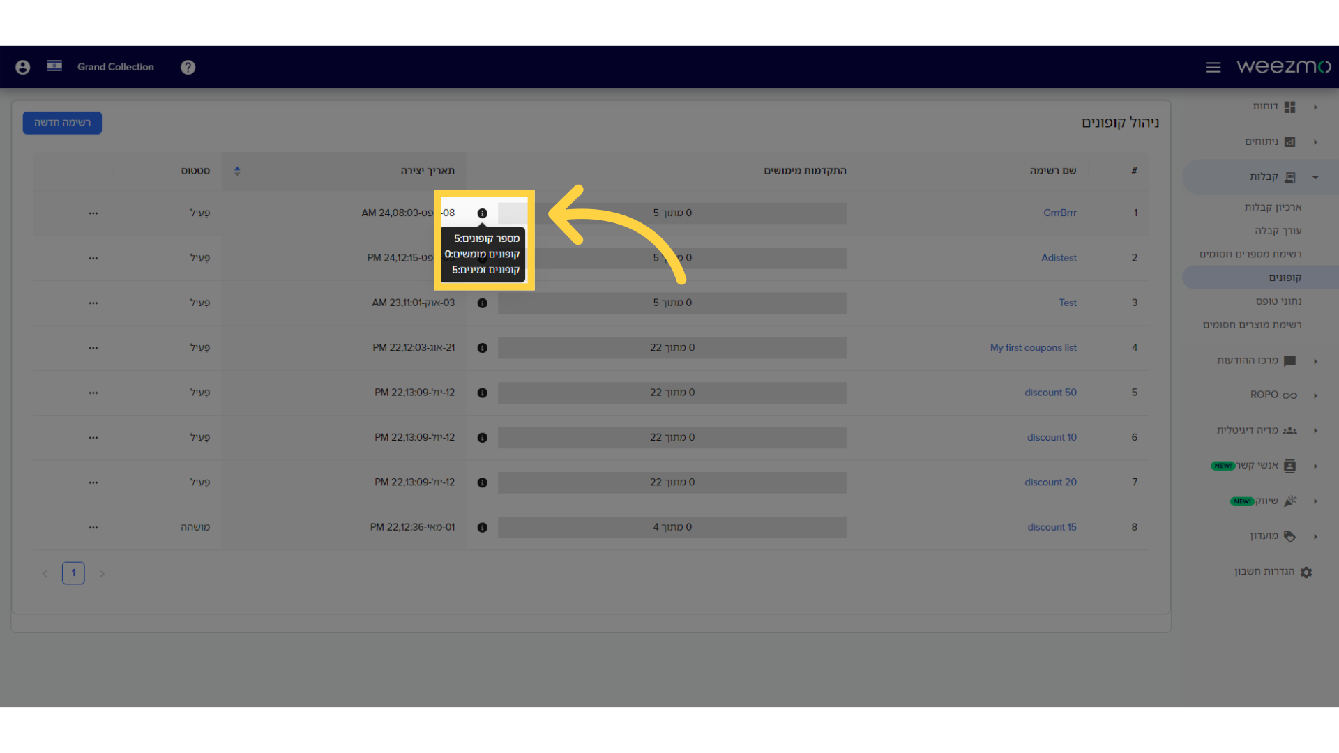Open the discount 15 list link
Image resolution: width=1339 pixels, height=753 pixels.
(x=1052, y=527)
